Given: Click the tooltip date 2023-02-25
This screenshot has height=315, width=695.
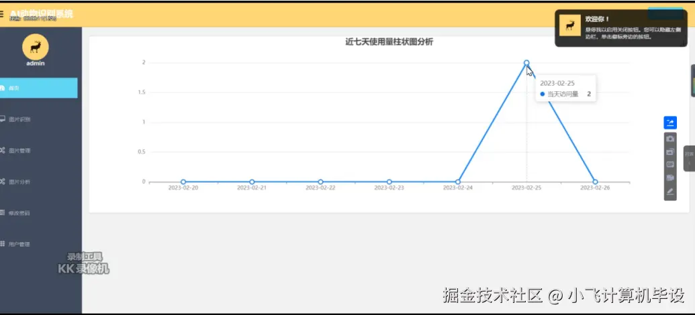Looking at the screenshot, I should pos(557,83).
